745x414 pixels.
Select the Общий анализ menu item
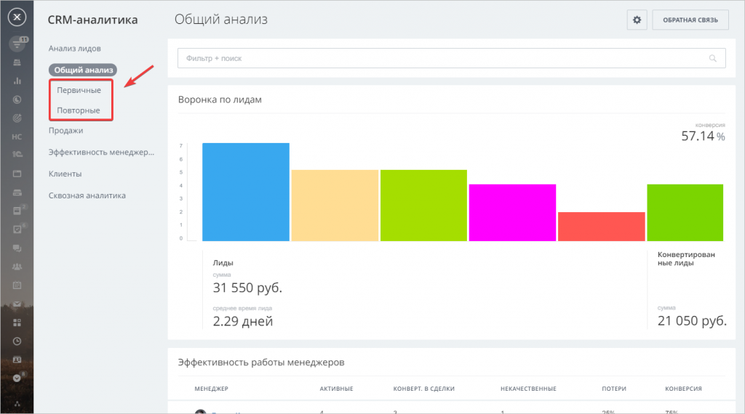tap(83, 70)
